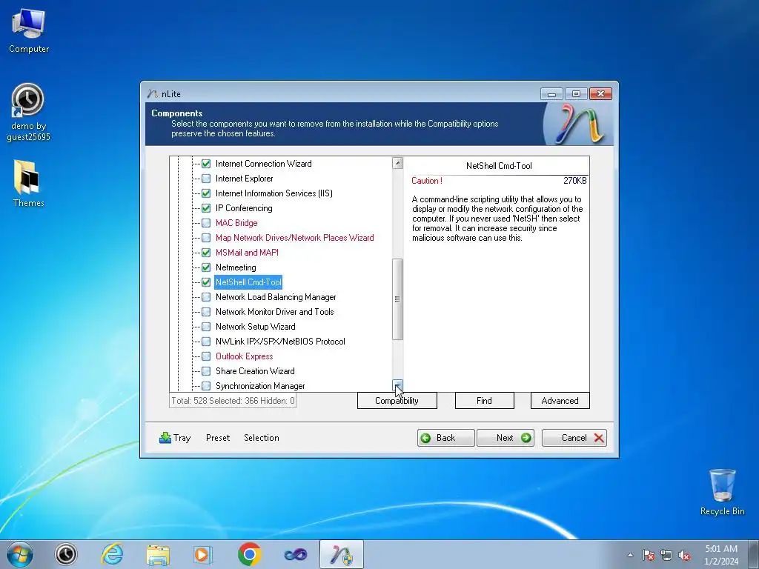Click the component list scrollbar thumb
759x569 pixels.
coord(397,299)
